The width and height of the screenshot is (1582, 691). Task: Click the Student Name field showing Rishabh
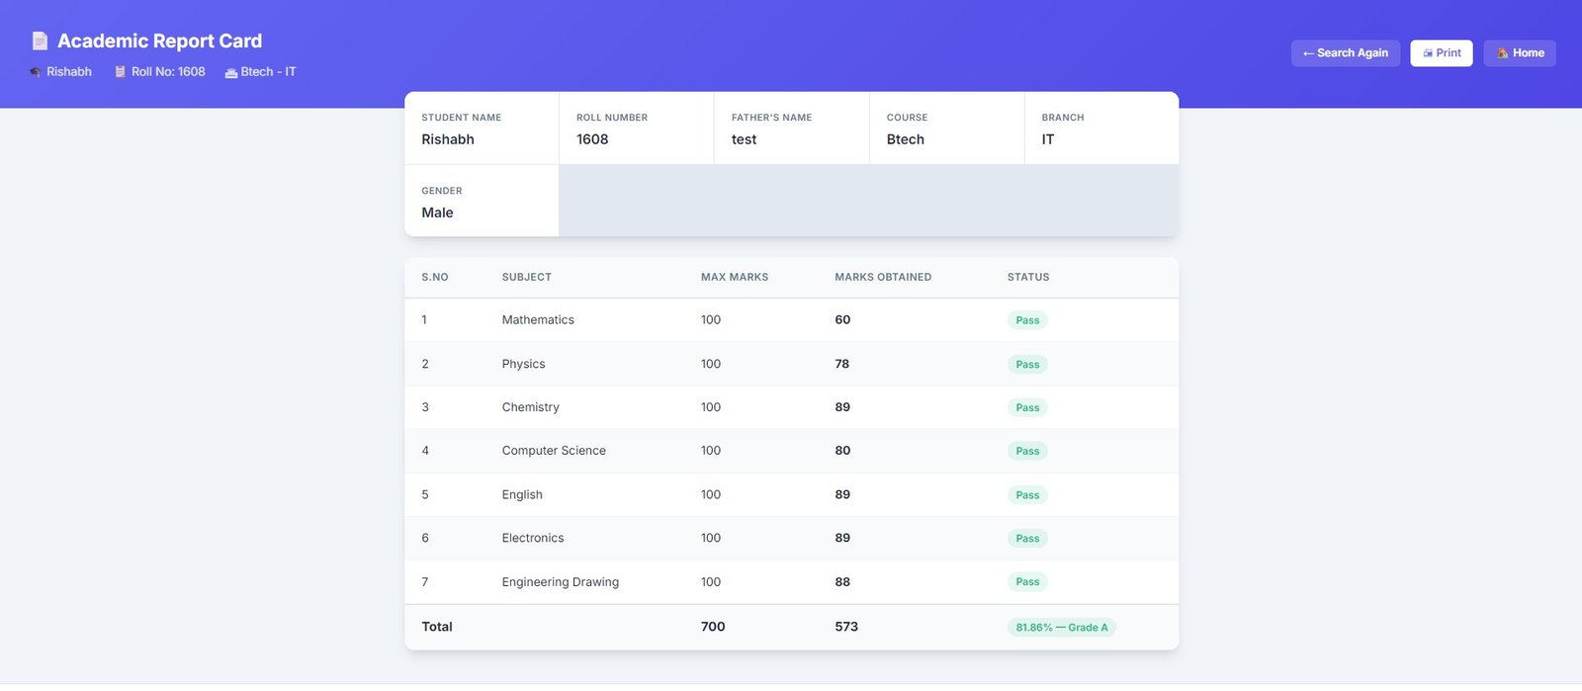tap(448, 139)
